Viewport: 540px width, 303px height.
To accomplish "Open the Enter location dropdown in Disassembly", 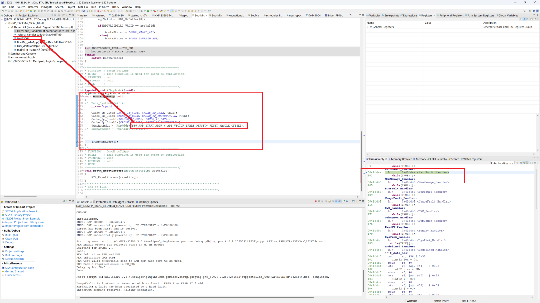I will click(512, 163).
